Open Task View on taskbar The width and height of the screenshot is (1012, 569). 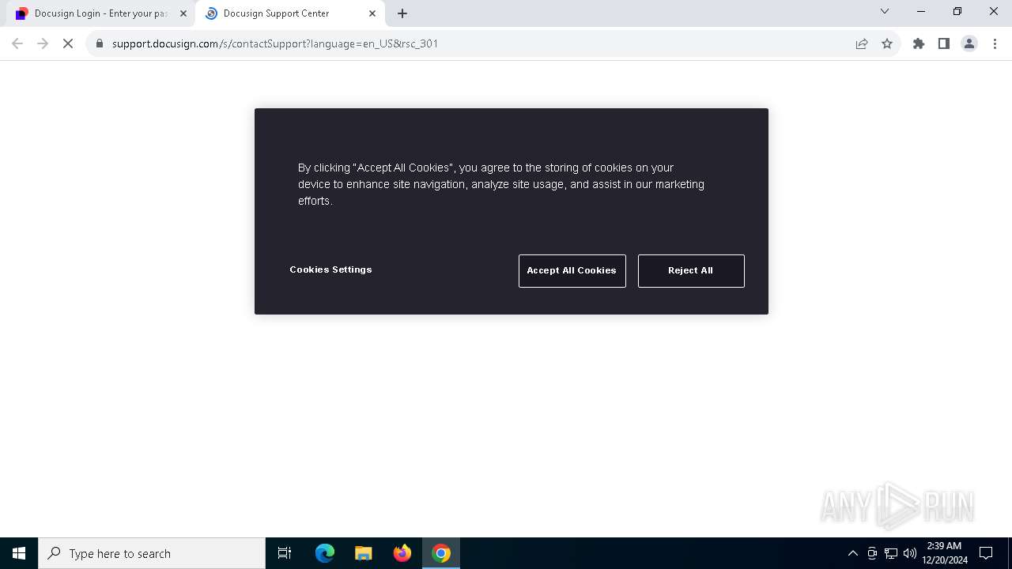click(285, 553)
